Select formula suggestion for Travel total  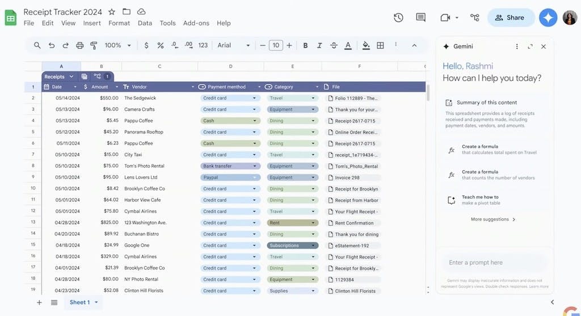(x=494, y=149)
